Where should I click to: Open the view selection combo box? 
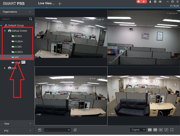pyautogui.click(x=58, y=130)
